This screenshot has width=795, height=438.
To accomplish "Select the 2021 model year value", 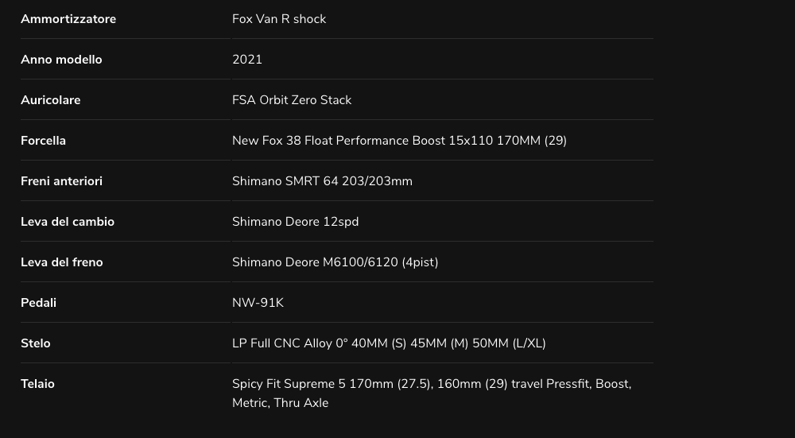I will (247, 60).
